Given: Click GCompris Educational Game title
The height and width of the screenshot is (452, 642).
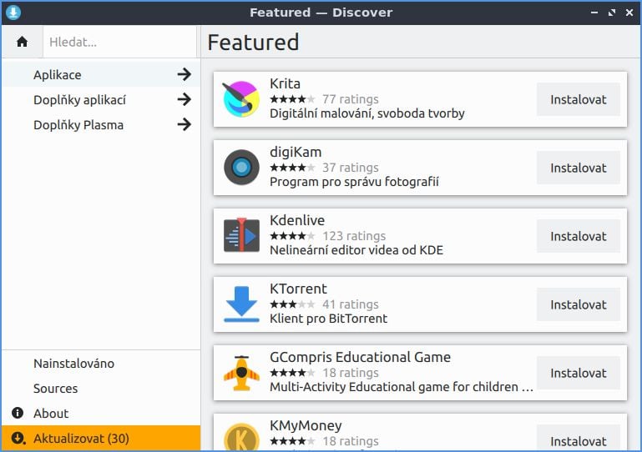Looking at the screenshot, I should click(361, 357).
